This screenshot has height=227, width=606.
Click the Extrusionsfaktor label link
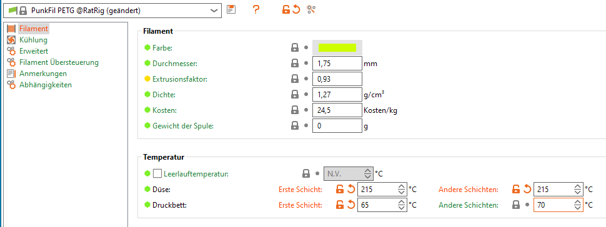(x=180, y=79)
